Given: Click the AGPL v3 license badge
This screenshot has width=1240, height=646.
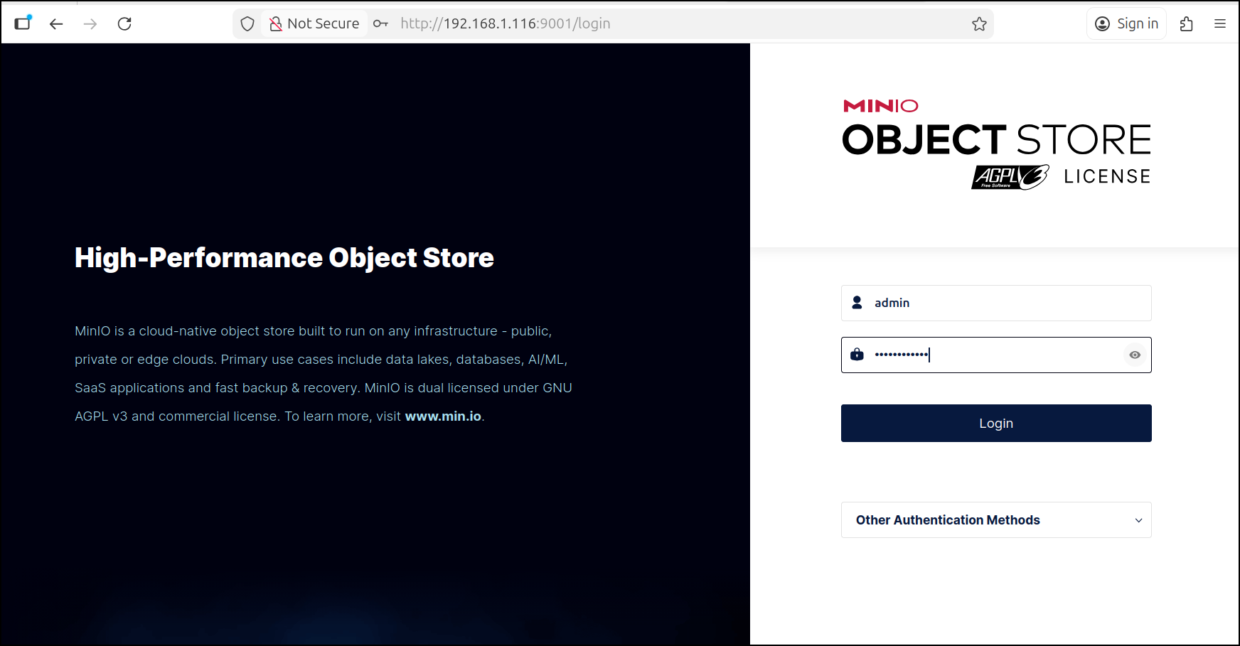Looking at the screenshot, I should pos(1010,177).
